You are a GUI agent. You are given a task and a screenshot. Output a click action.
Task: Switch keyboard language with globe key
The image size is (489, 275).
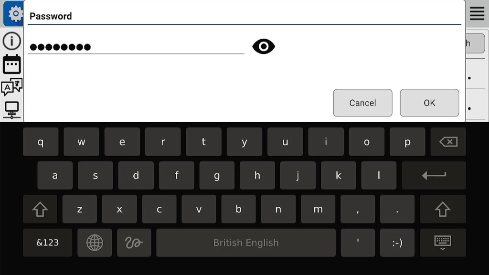pyautogui.click(x=95, y=243)
